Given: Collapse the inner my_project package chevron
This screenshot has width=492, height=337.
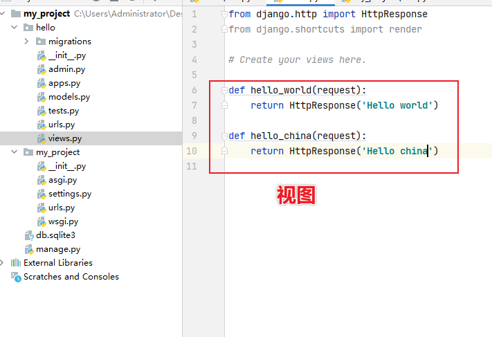Looking at the screenshot, I should pos(14,152).
